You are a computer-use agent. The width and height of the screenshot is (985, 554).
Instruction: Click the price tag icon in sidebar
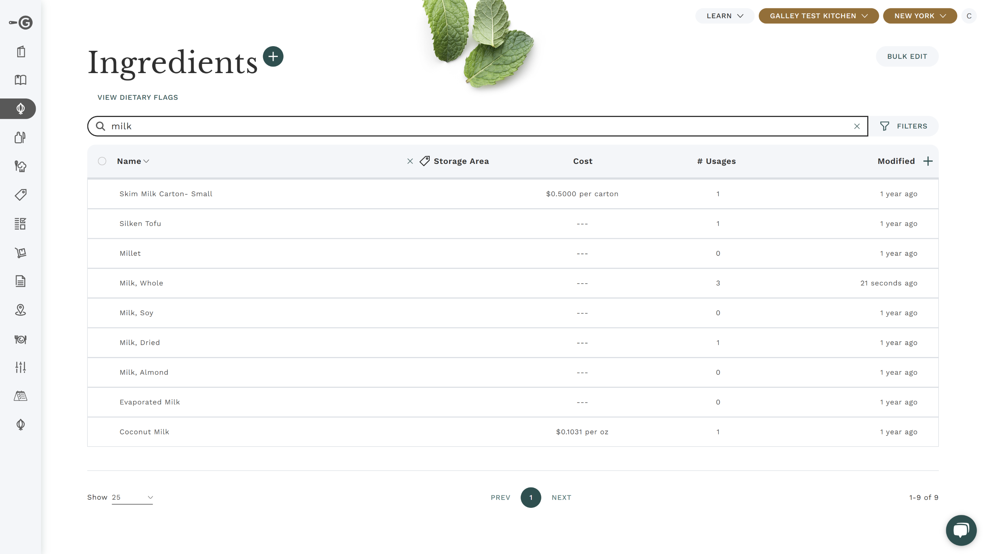20,195
